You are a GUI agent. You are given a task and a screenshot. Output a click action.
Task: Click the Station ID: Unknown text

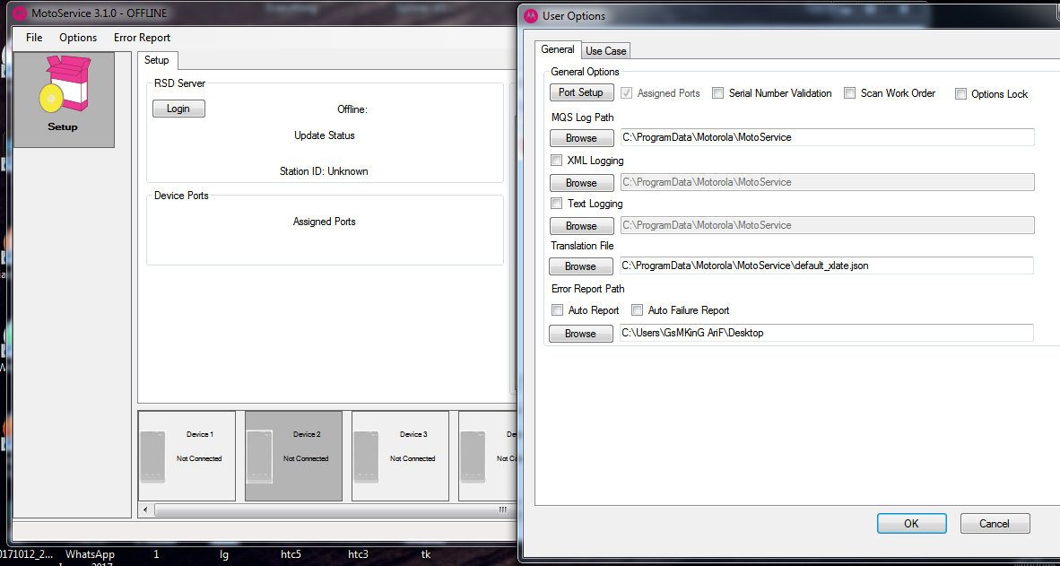click(324, 171)
